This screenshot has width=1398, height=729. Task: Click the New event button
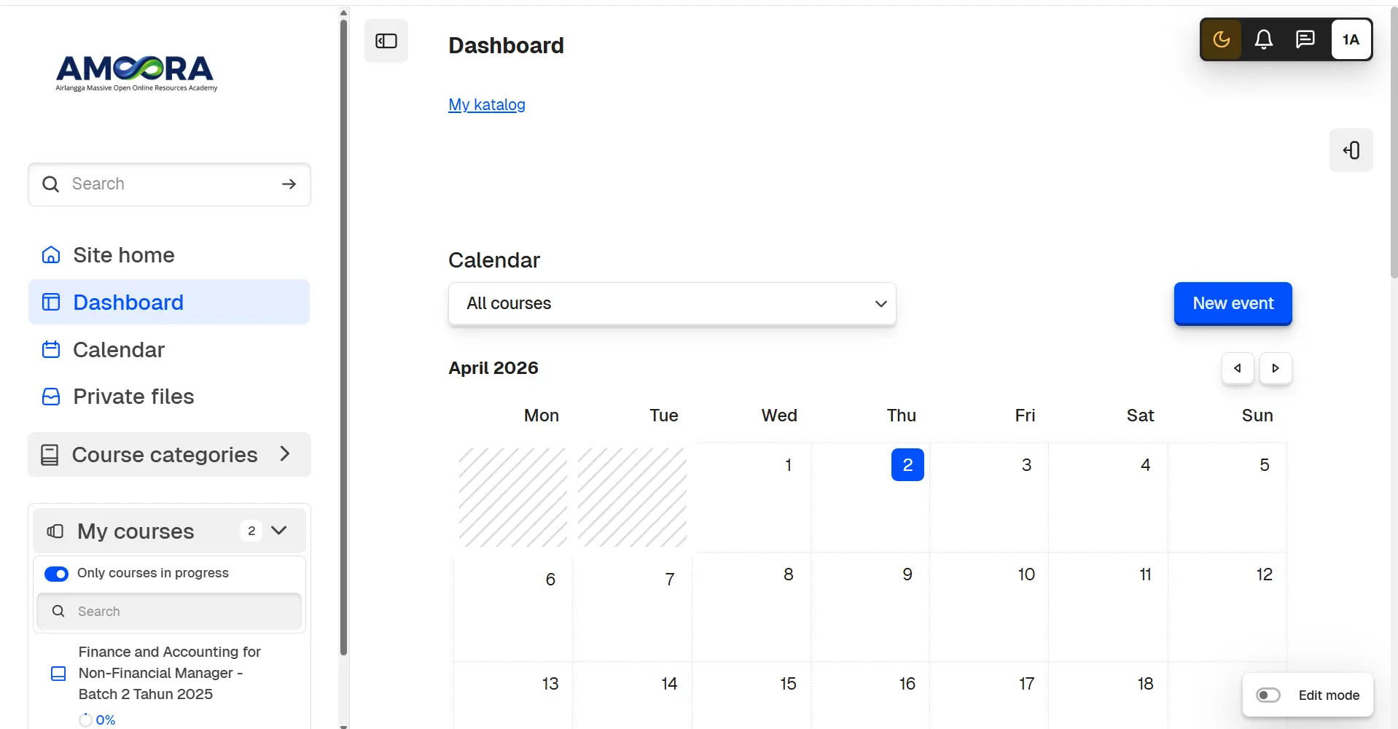point(1233,303)
